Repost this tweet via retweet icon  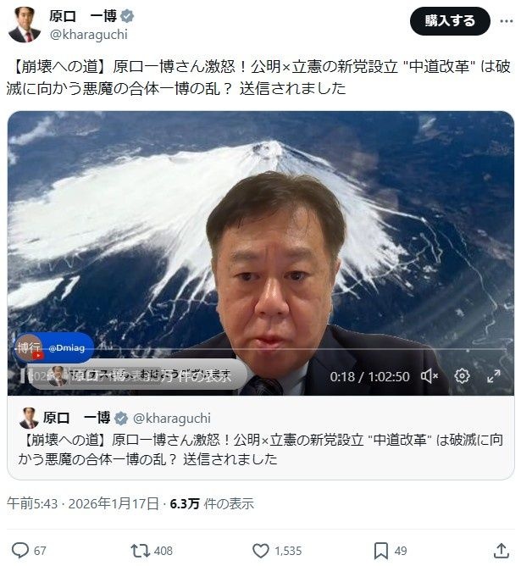point(140,551)
